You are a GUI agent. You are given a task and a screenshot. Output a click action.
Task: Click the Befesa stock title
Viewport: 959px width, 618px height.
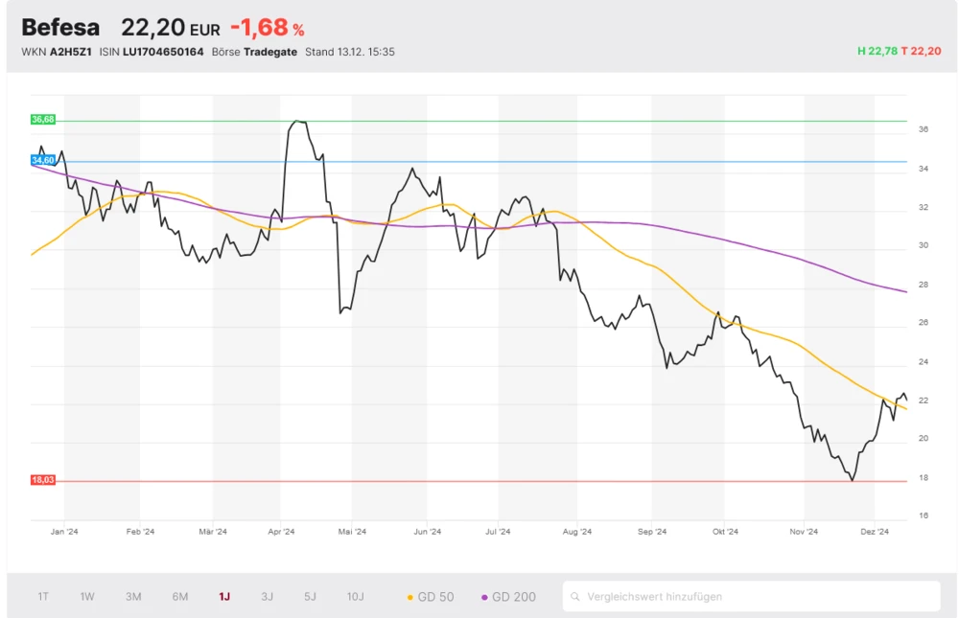tap(59, 28)
